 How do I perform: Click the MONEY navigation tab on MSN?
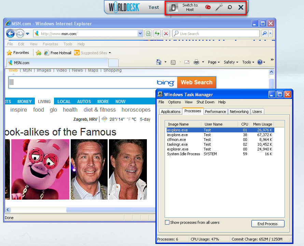click(x=25, y=101)
